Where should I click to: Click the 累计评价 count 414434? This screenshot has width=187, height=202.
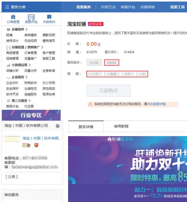129,52
